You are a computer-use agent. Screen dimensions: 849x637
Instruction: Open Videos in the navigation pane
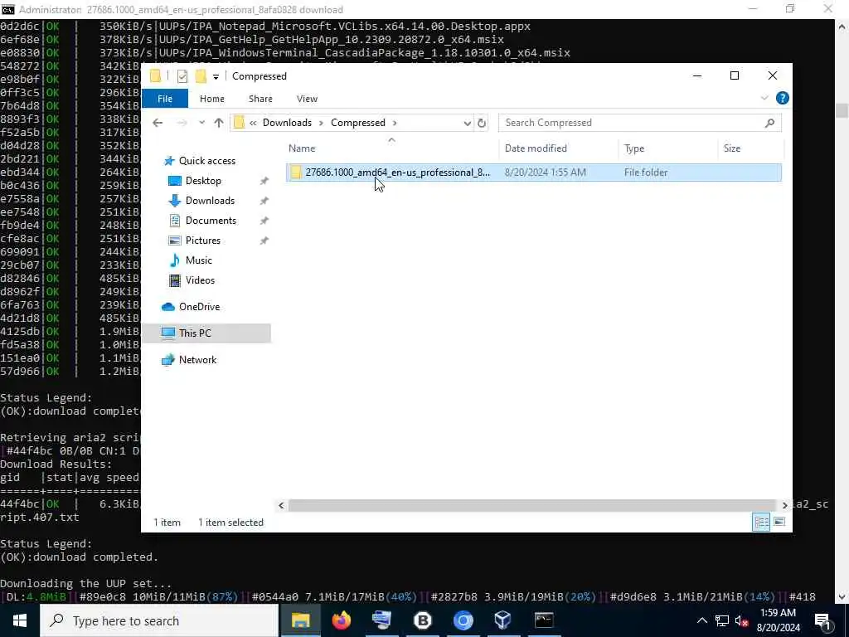click(200, 280)
